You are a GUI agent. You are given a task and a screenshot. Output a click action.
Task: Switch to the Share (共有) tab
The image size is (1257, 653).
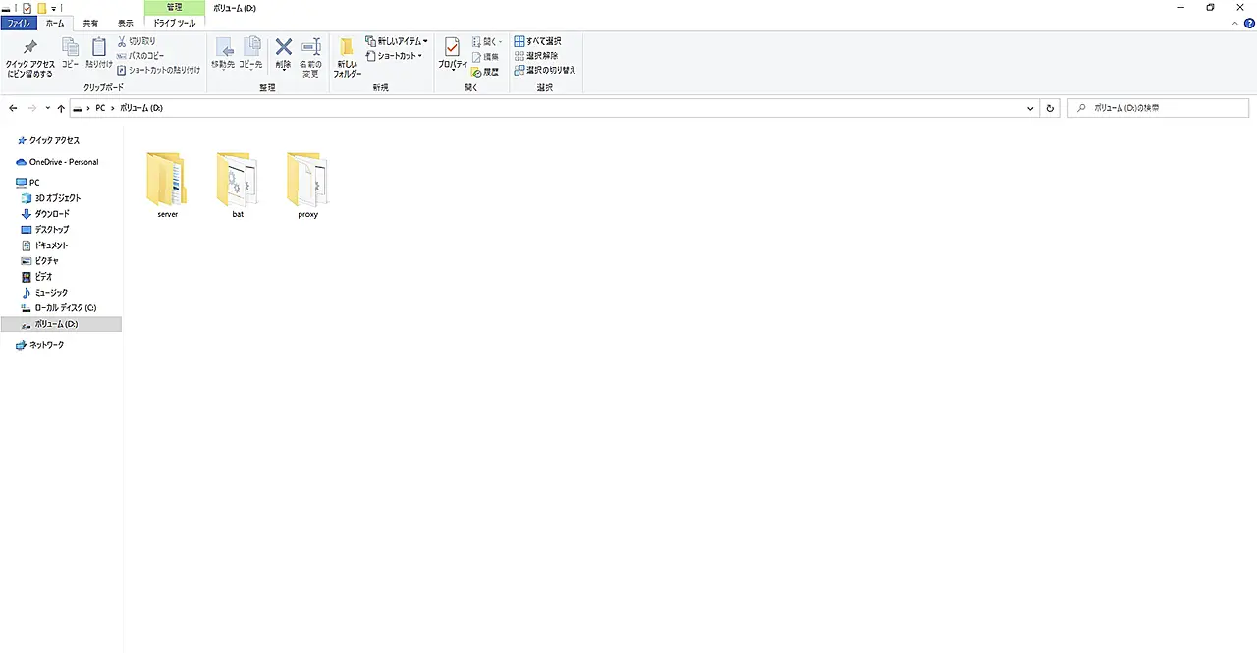(90, 23)
